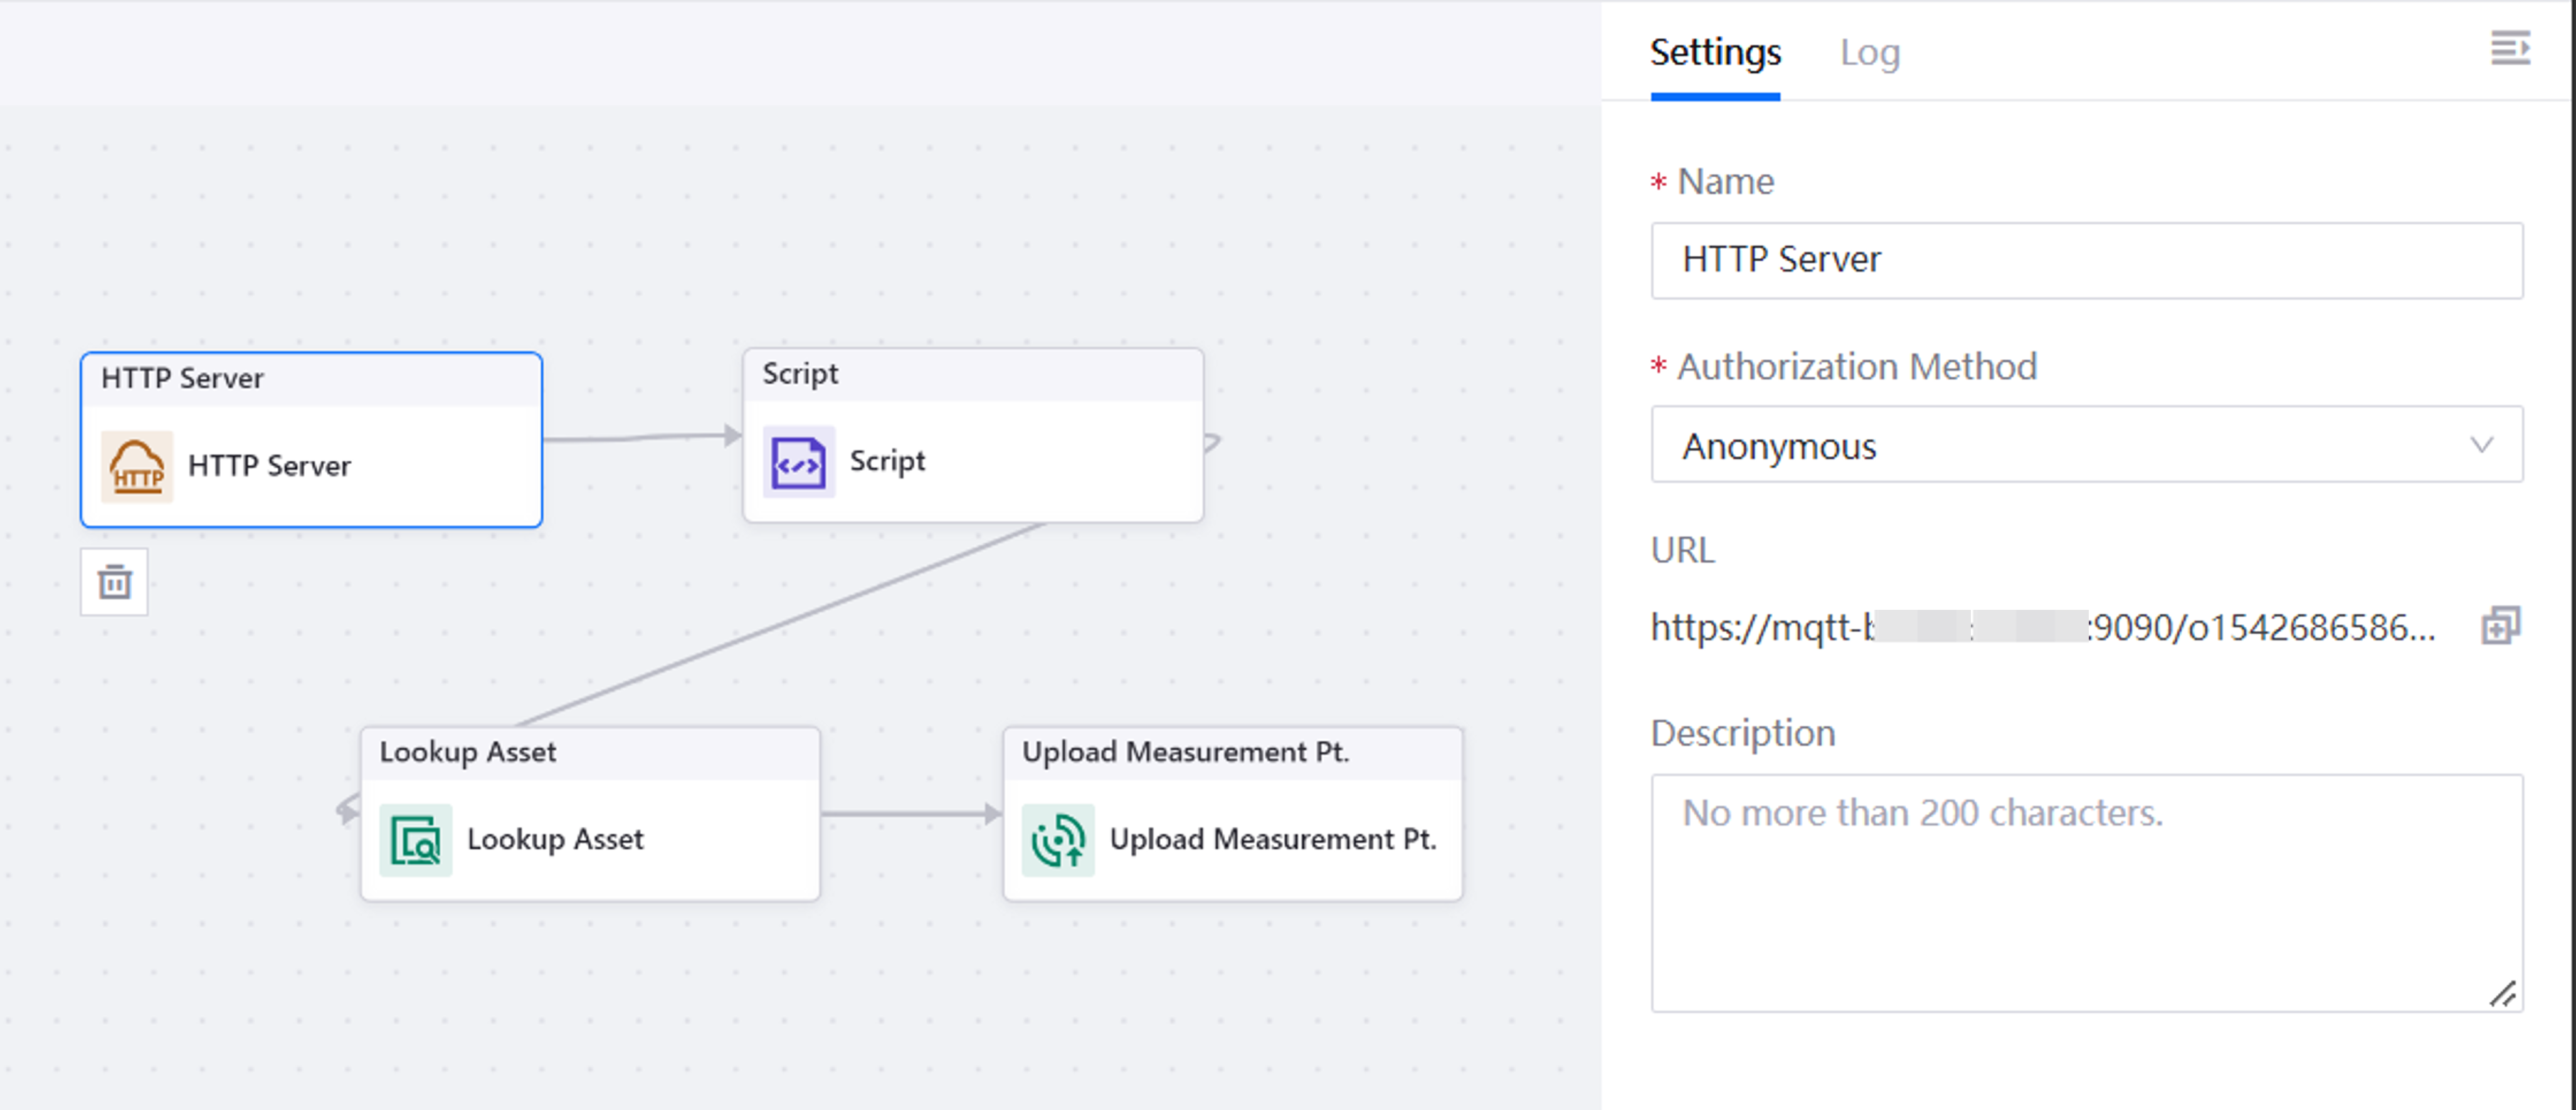
Task: Delete the selected node with trash icon
Action: coord(114,582)
